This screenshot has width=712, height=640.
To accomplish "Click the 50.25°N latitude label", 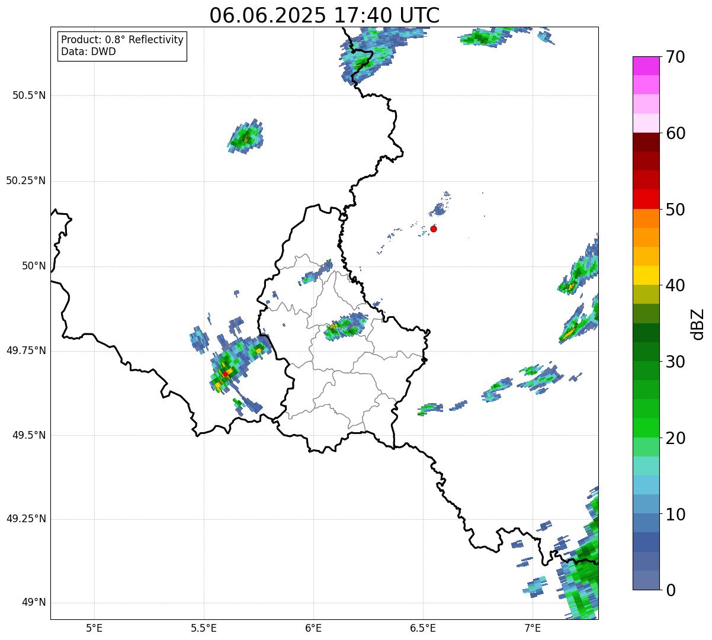I will pos(25,181).
